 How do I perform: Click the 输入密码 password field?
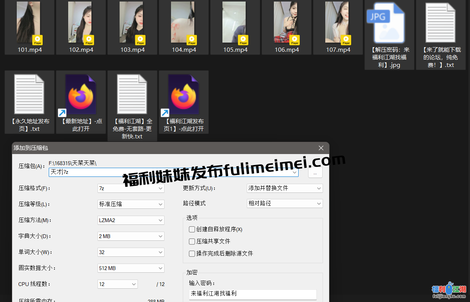(253, 294)
